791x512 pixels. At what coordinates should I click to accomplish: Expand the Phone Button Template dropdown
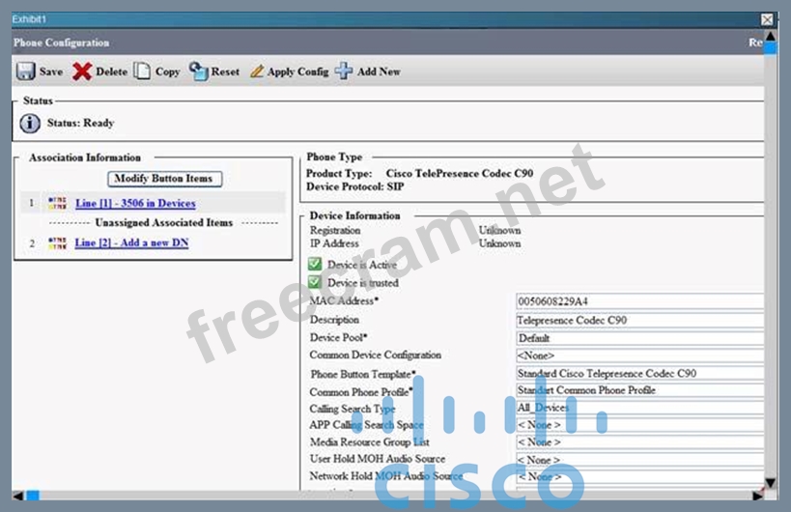tap(639, 373)
